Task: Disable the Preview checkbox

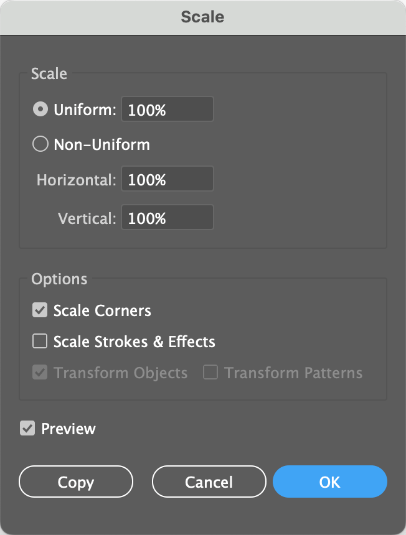Action: (x=27, y=429)
